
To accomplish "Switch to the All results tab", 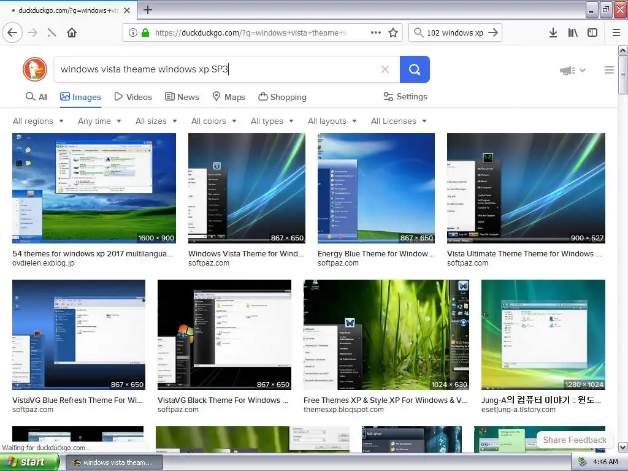I will (x=36, y=97).
